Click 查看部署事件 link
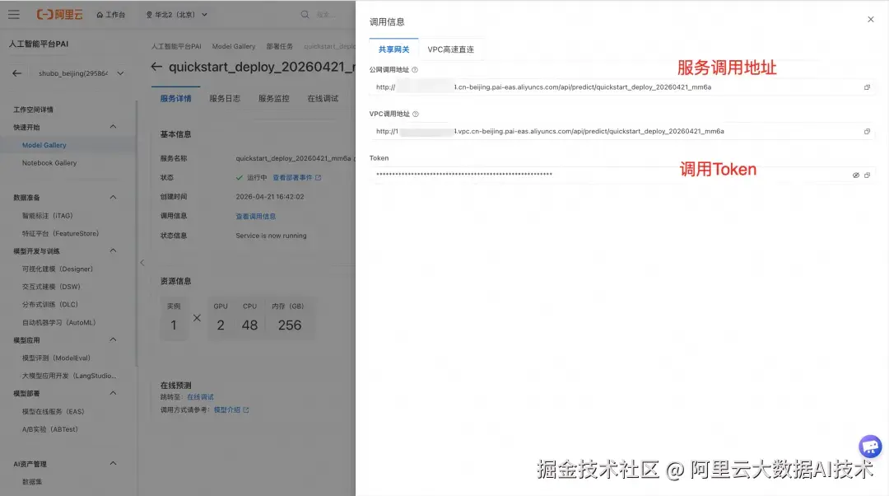The image size is (889, 496). [292, 178]
